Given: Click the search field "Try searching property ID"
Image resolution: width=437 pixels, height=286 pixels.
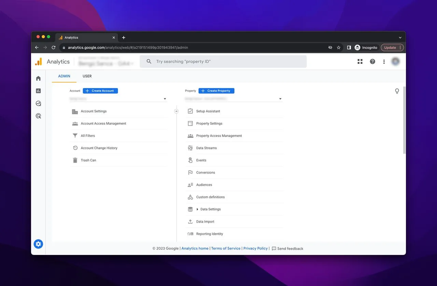Looking at the screenshot, I should 223,61.
